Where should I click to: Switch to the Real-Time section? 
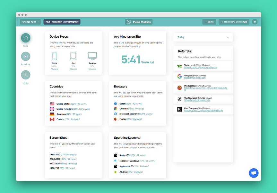(x=25, y=57)
